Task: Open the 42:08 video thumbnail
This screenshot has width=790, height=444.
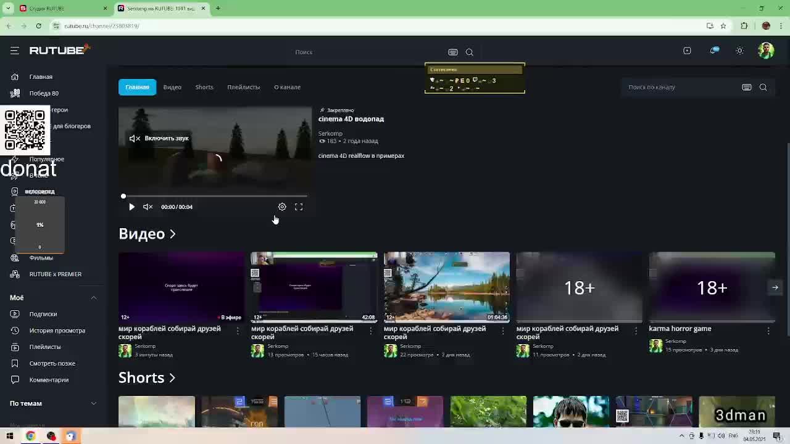Action: click(314, 287)
